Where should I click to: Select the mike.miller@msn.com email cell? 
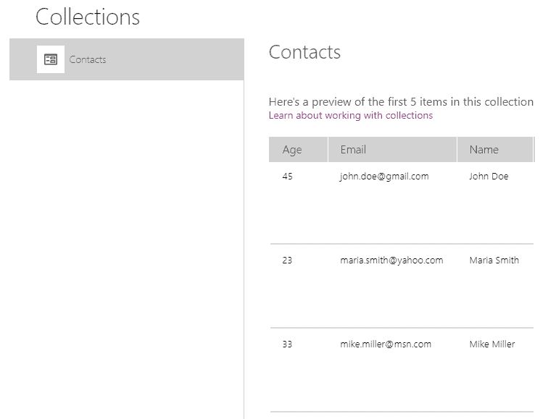[x=386, y=344]
